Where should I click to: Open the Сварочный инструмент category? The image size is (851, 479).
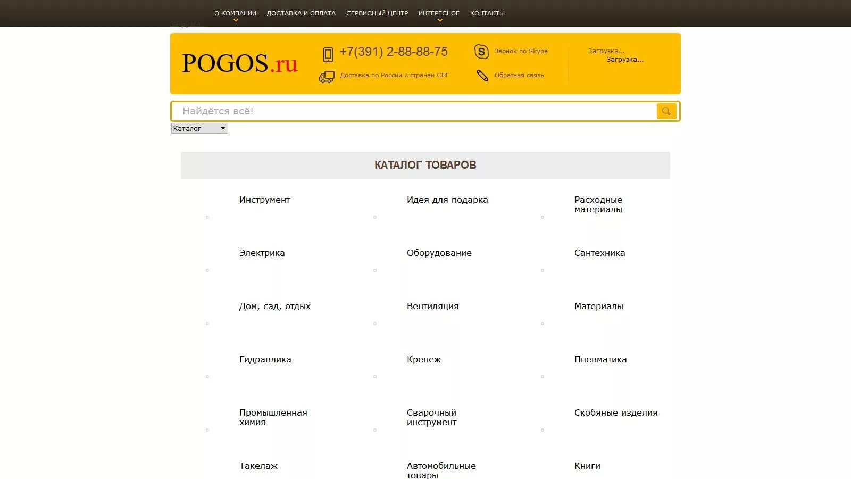click(431, 417)
